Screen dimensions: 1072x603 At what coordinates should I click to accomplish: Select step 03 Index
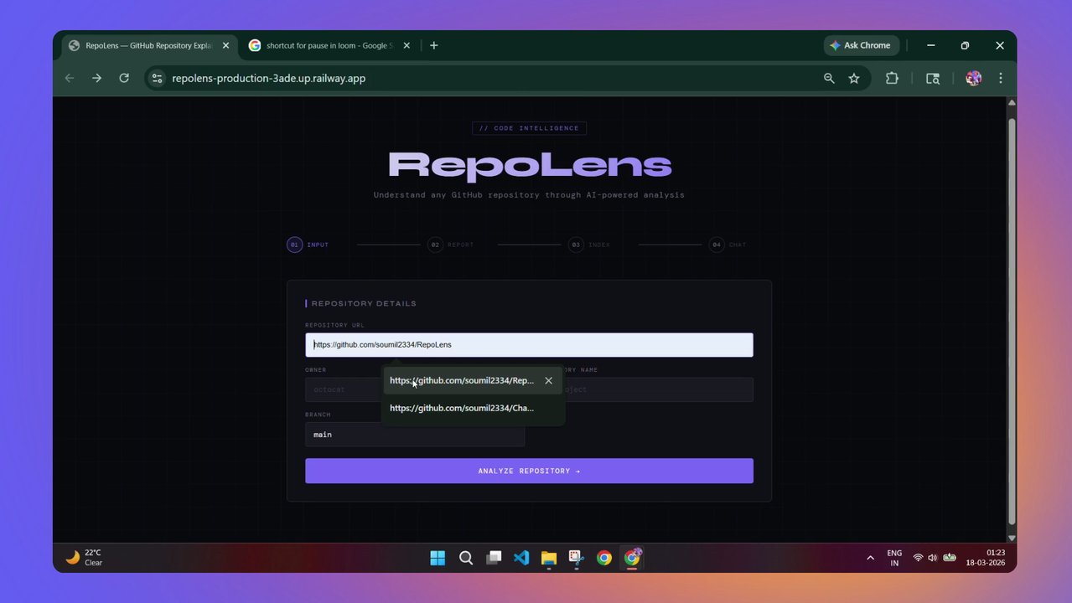589,245
